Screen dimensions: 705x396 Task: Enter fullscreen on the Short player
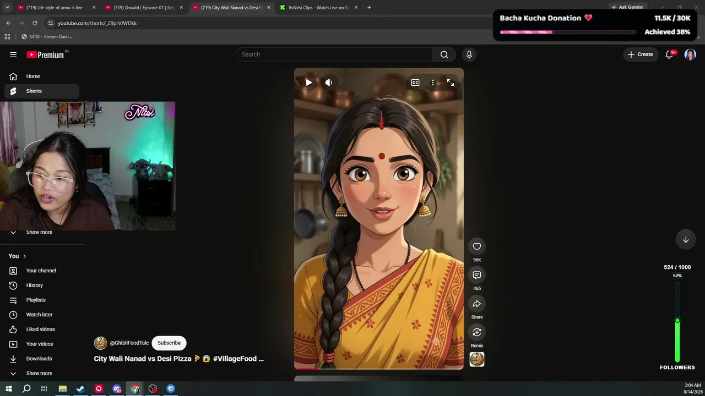click(x=451, y=82)
